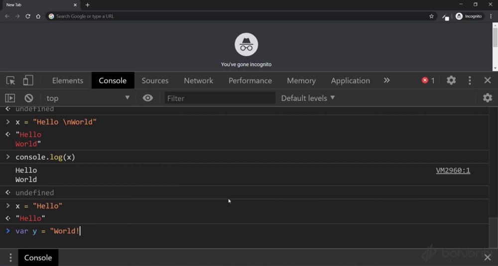Screen dimensions: 498x266
Task: Open the Performance tab
Action: (x=250, y=81)
